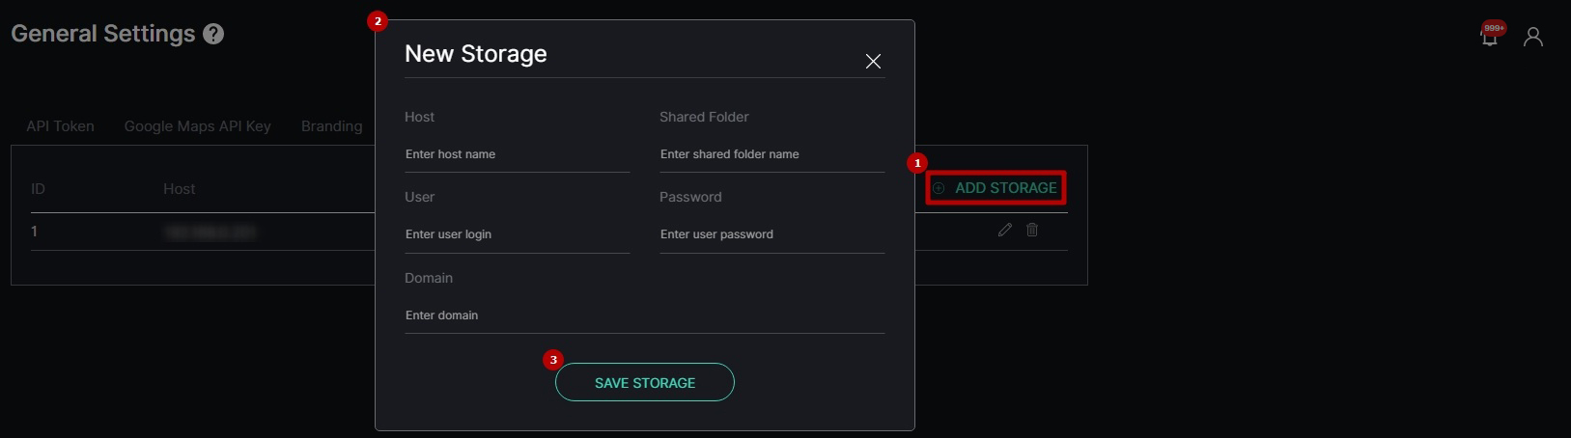Edit storage row 1 with pencil icon
The image size is (1571, 438).
1005,230
